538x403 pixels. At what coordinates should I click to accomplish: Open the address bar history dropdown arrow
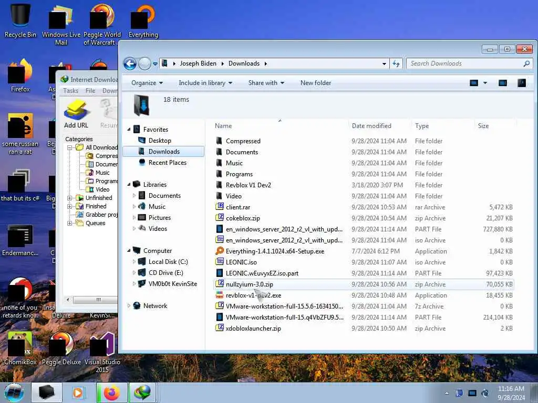tap(384, 63)
